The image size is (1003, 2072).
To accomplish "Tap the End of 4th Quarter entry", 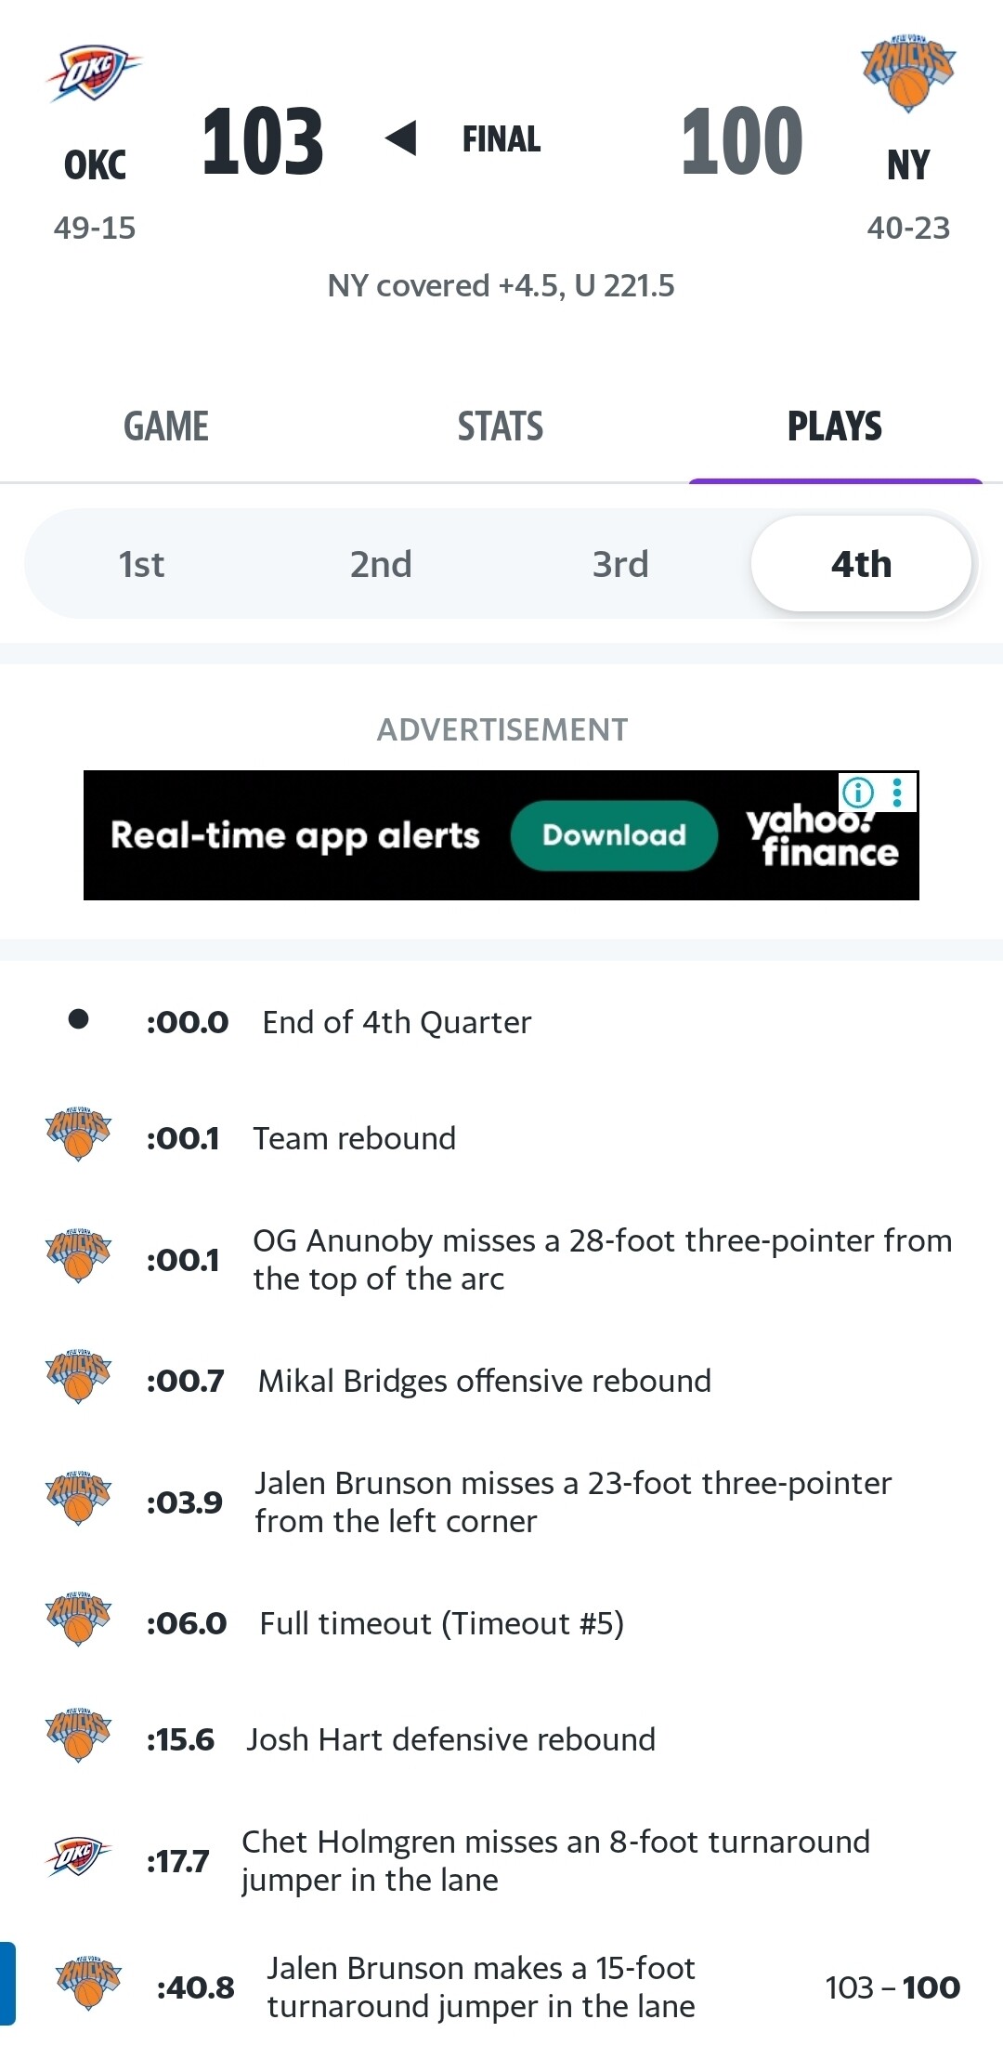I will point(501,1021).
